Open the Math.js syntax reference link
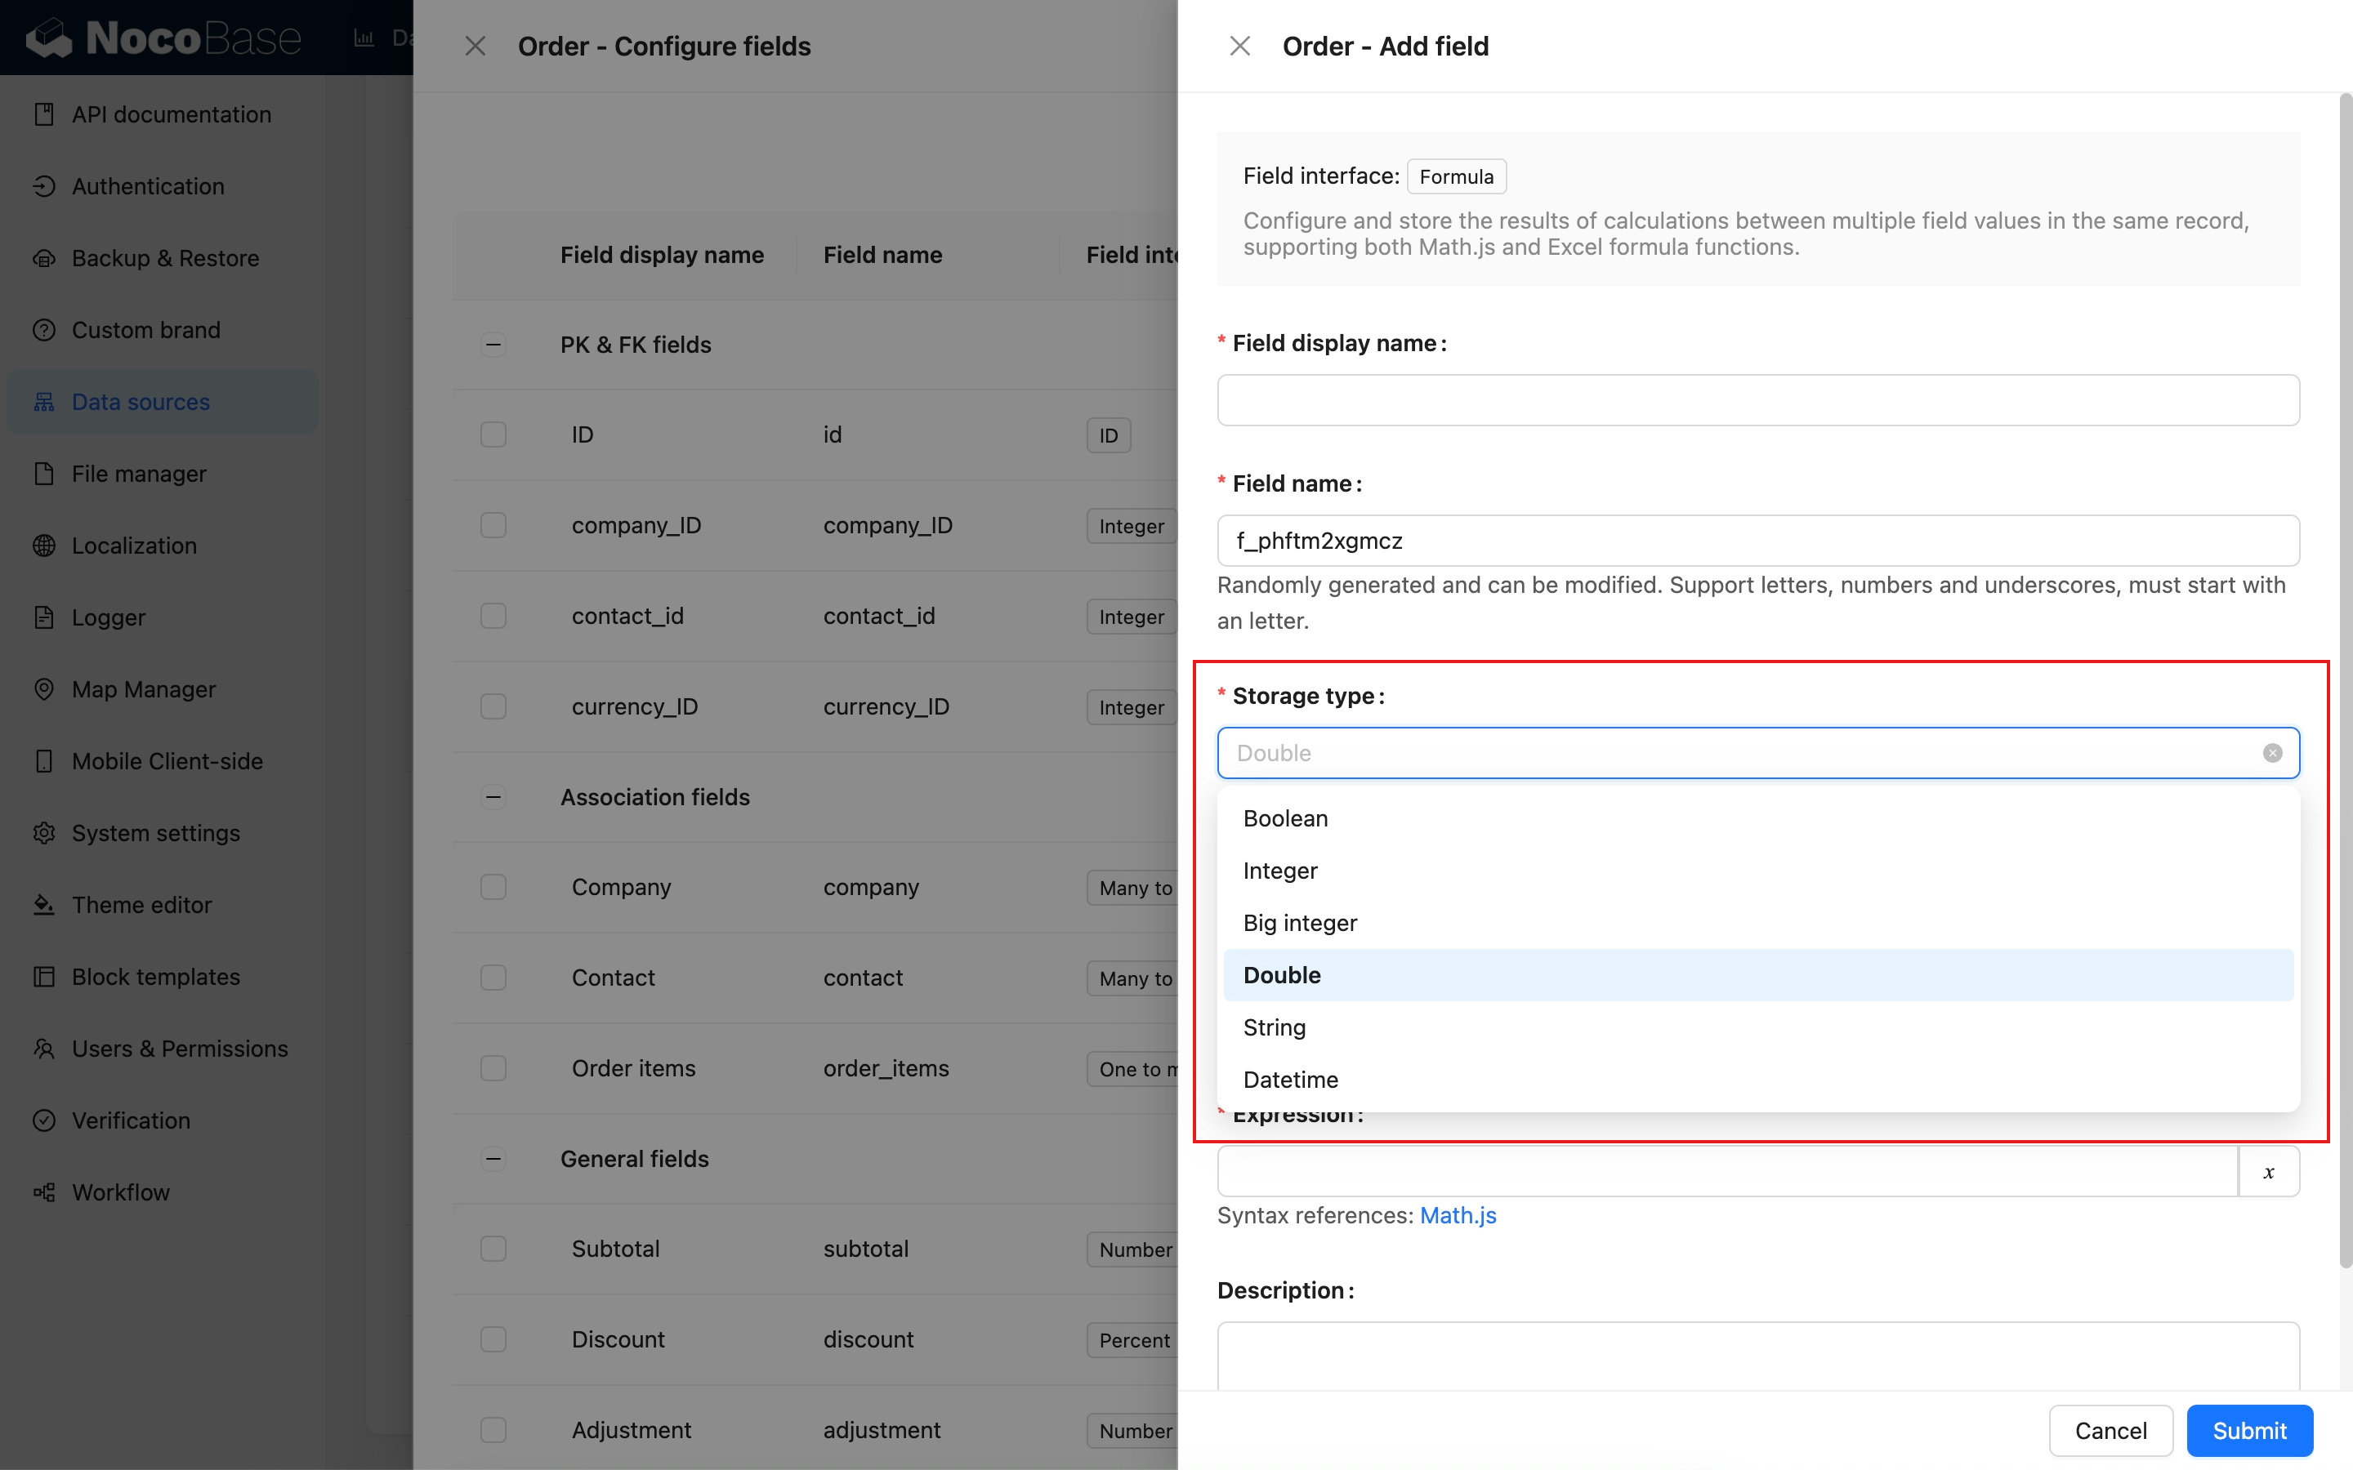 point(1457,1215)
